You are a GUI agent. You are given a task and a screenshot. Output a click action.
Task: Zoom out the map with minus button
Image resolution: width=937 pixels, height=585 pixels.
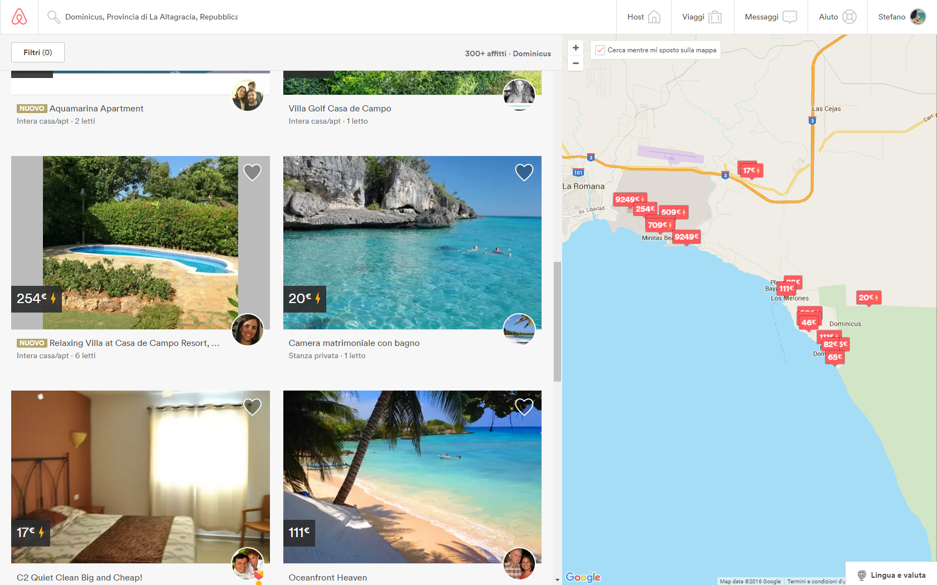point(576,63)
